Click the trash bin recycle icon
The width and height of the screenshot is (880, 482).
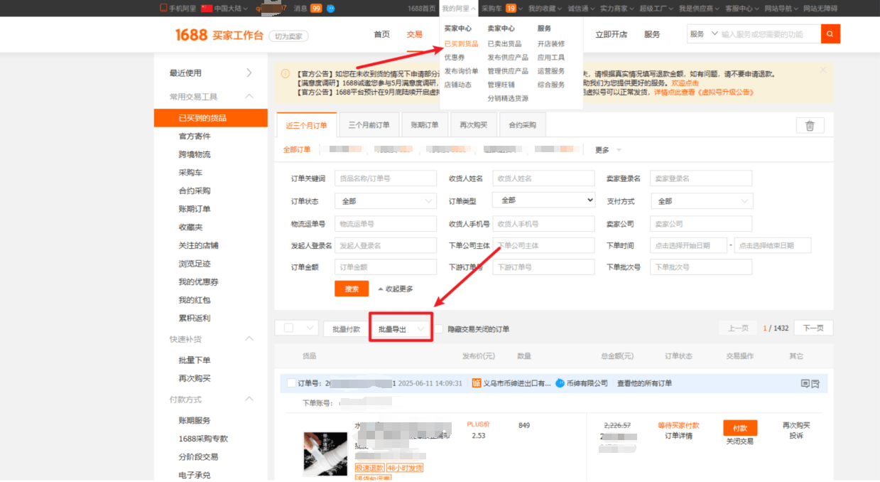pos(810,126)
